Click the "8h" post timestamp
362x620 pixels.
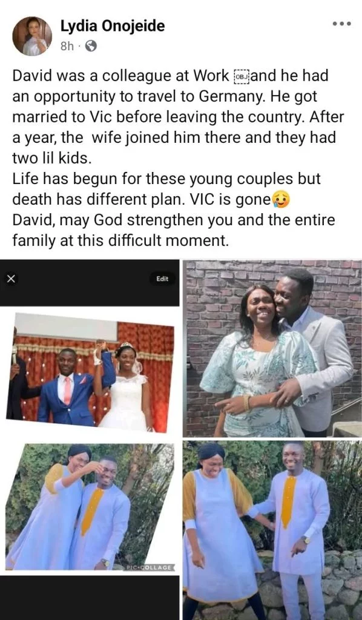[x=67, y=47]
